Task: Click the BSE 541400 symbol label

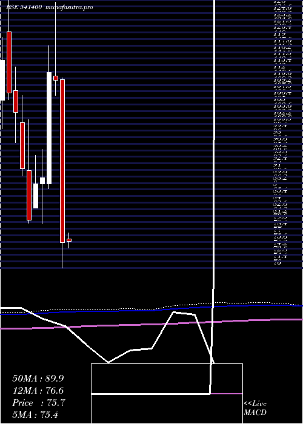Action: (x=24, y=7)
